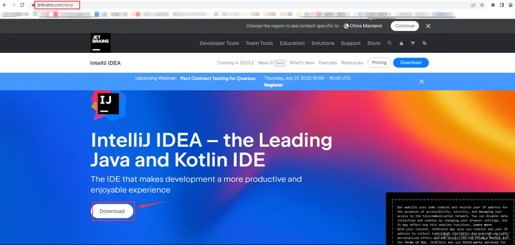The image size is (515, 245).
Task: Open the language selector icon
Action: tap(424, 43)
